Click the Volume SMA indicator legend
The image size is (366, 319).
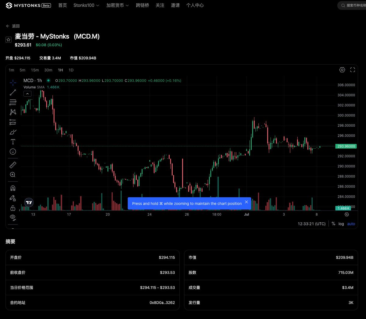tap(34, 87)
